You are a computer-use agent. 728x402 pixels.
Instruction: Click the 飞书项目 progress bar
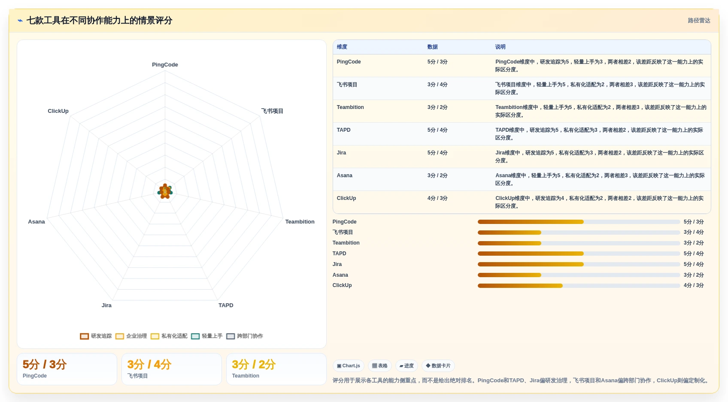tap(579, 233)
